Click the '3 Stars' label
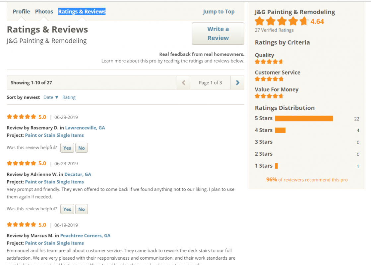 click(x=264, y=142)
